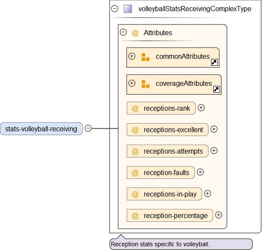This screenshot has height=251, width=262.
Task: Collapse the Attributes section
Action: click(123, 32)
